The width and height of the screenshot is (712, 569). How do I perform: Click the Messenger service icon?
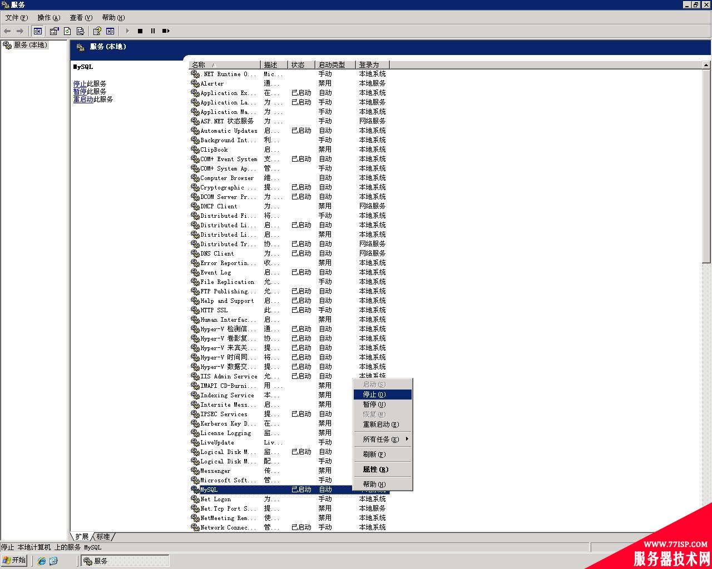point(195,471)
